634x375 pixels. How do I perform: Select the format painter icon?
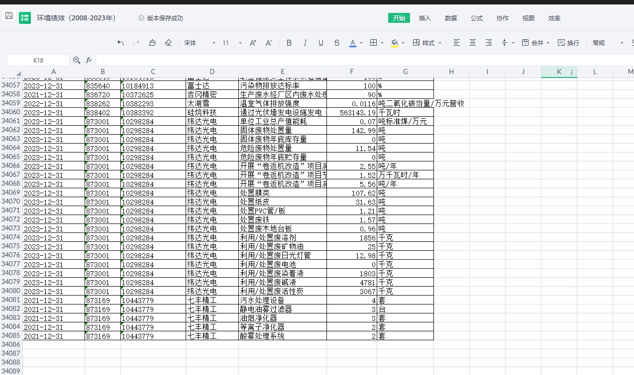(x=152, y=43)
